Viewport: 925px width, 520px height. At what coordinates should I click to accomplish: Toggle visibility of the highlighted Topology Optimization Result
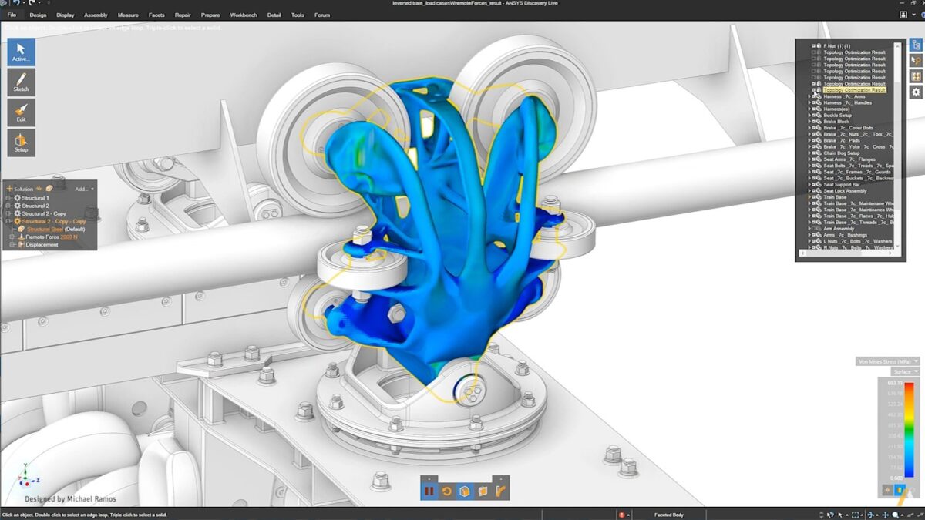tap(813, 89)
